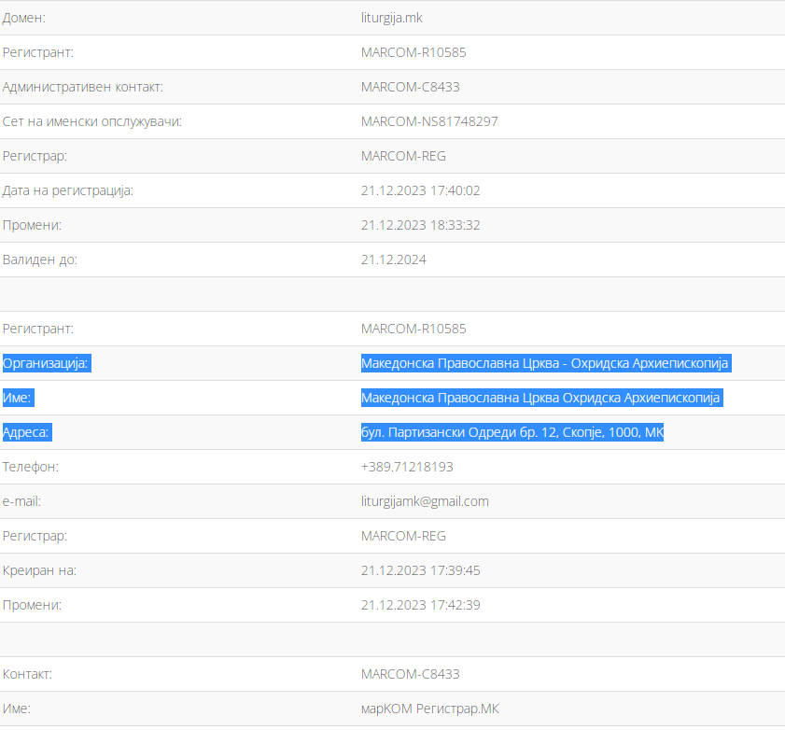Click the 'Контакт:' label
The image size is (785, 730).
(x=27, y=674)
